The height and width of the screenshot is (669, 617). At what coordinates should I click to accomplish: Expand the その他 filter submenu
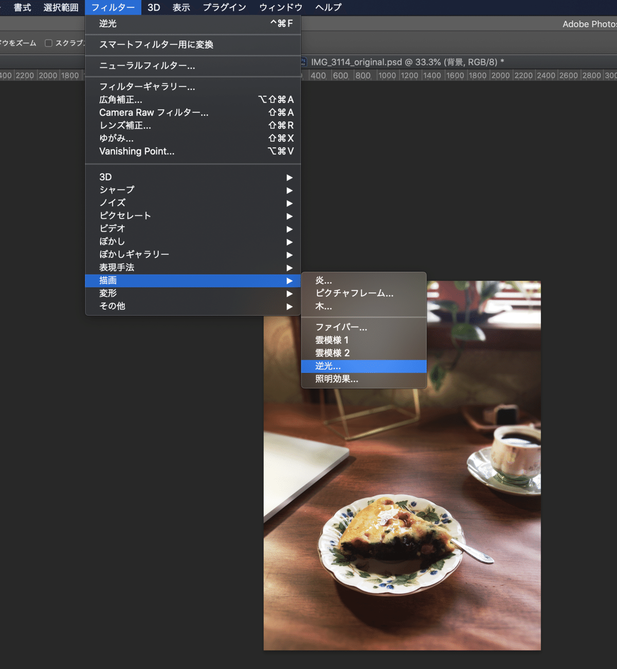(112, 306)
